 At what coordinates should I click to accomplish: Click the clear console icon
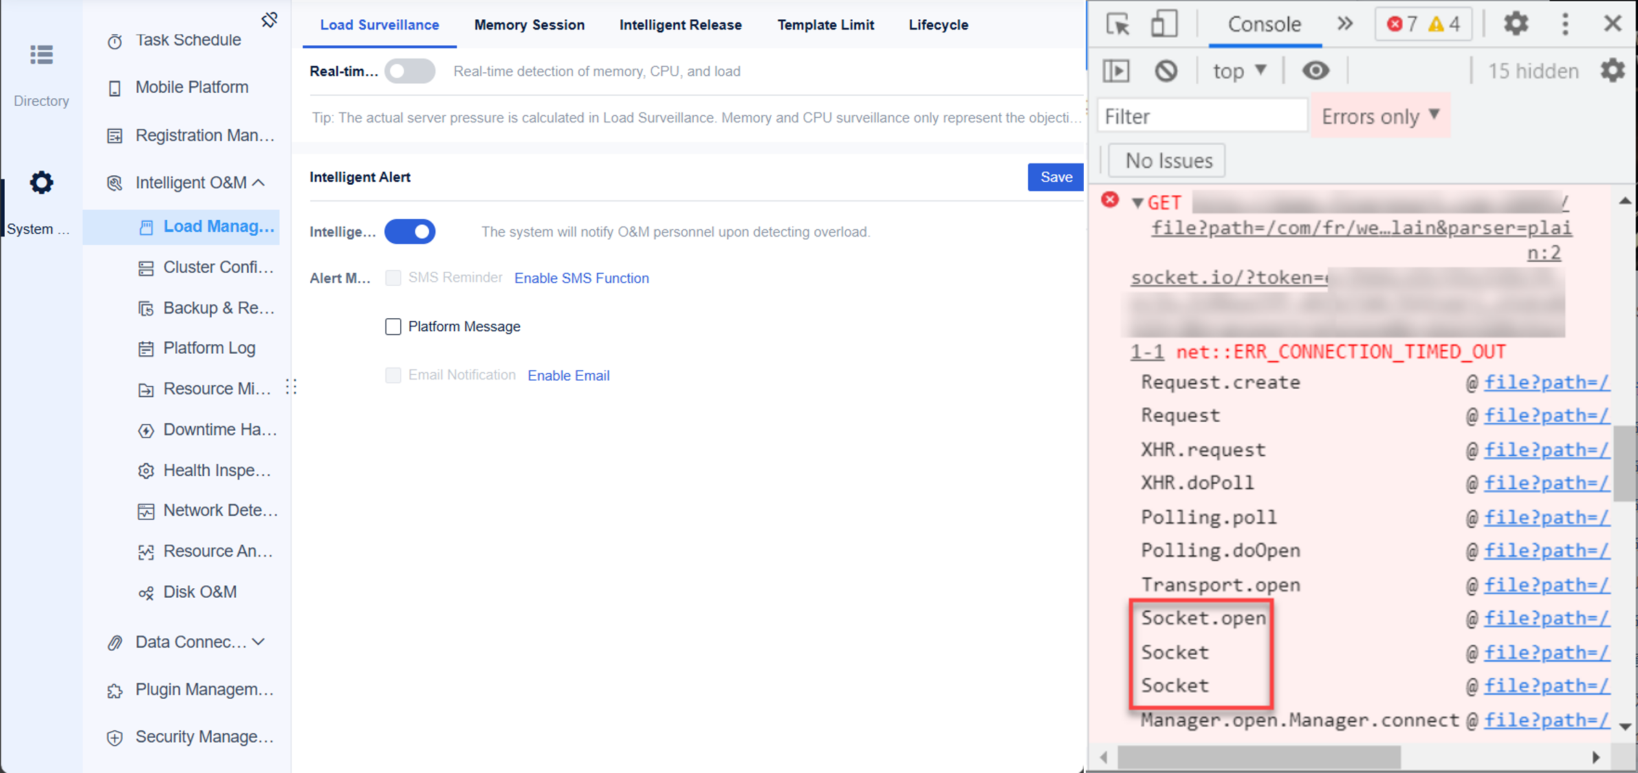click(x=1166, y=71)
